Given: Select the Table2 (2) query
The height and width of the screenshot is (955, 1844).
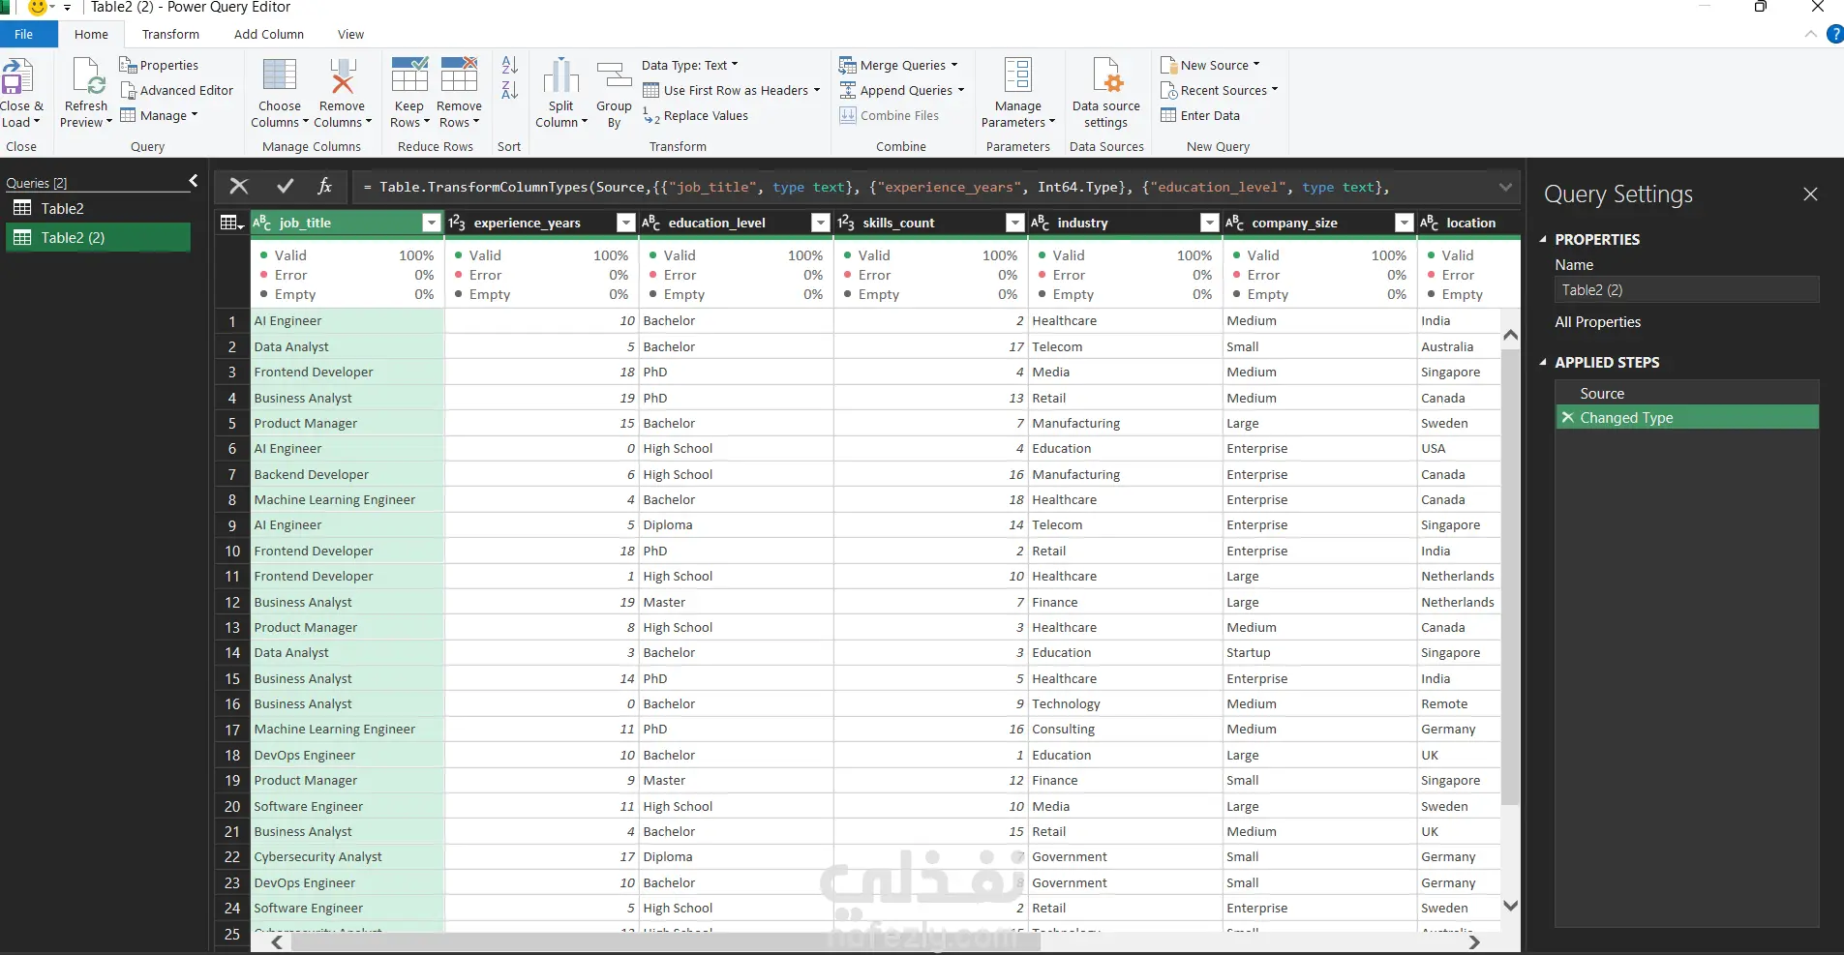Looking at the screenshot, I should 98,237.
